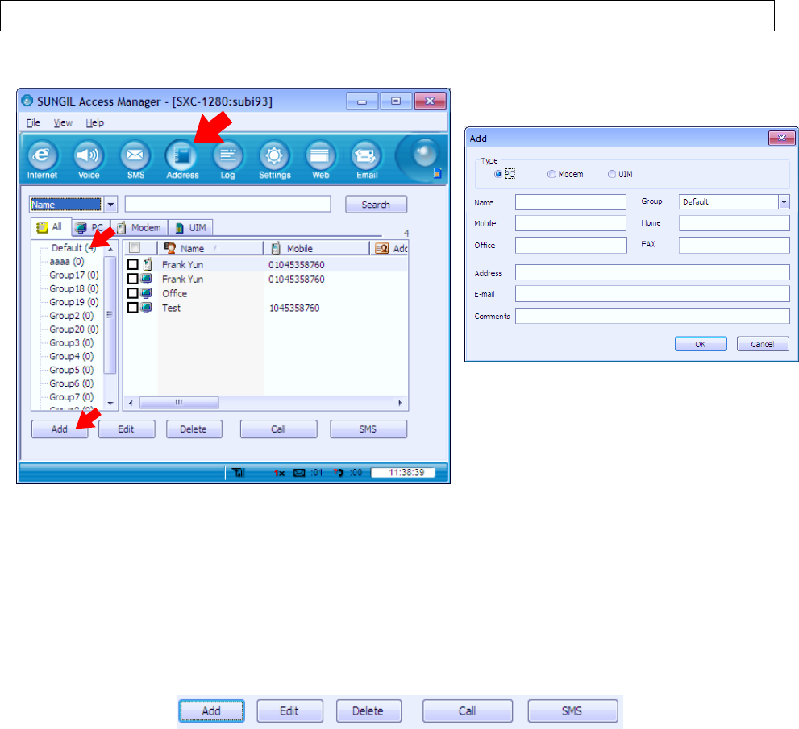Click Edit button in Access Manager window
This screenshot has width=799, height=729.
tap(127, 429)
